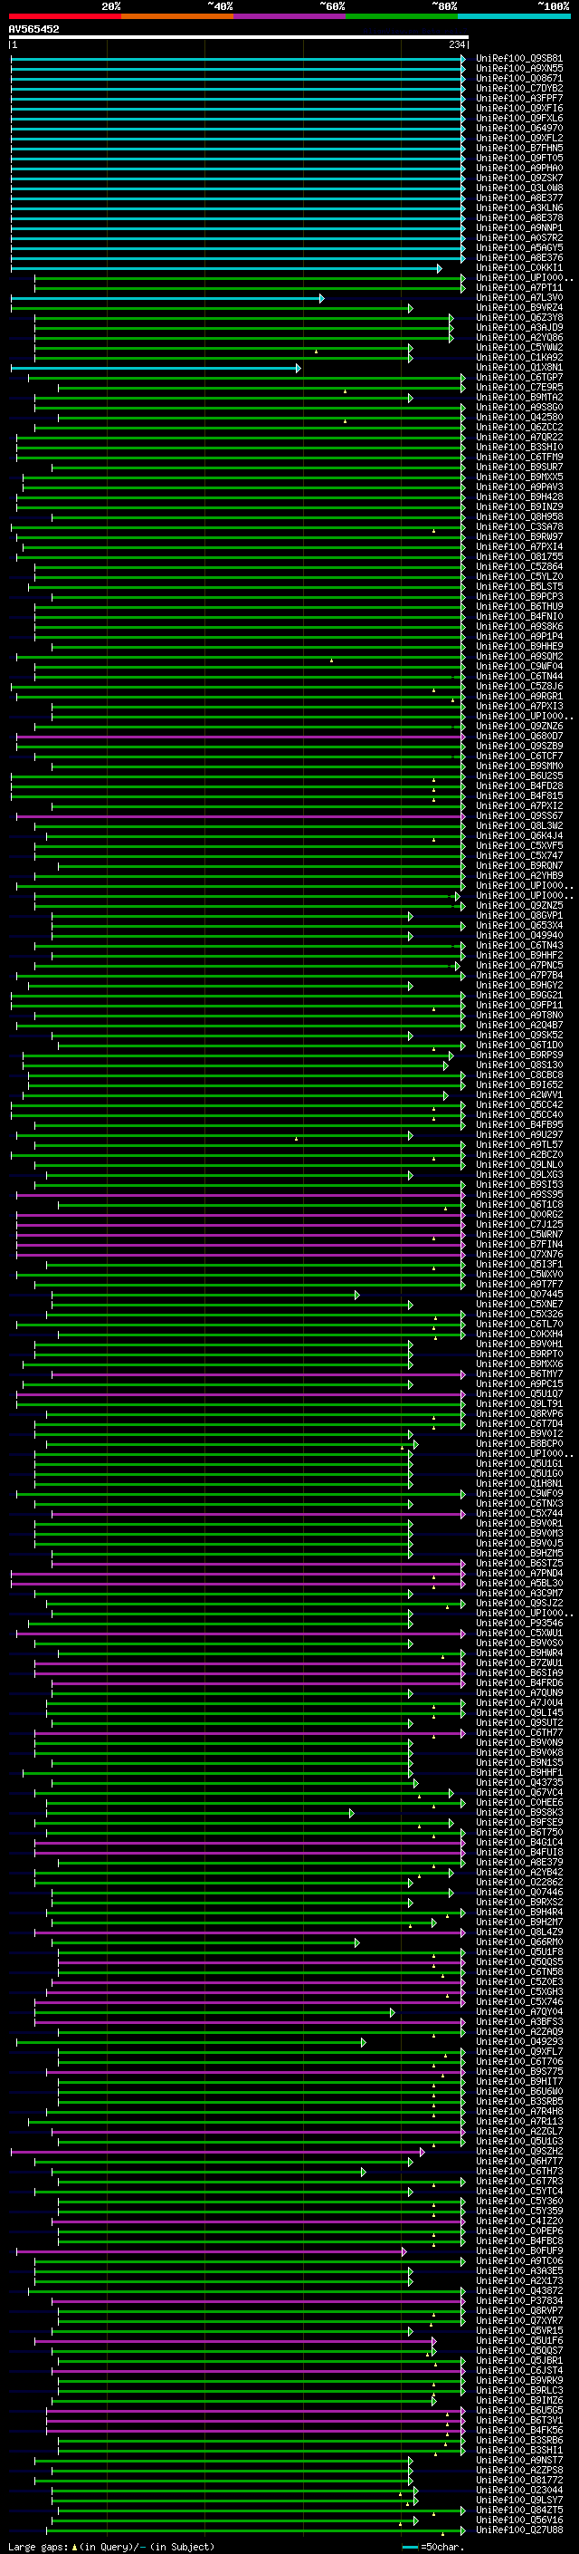Select hit label UniRef100_A9NST7
The width and height of the screenshot is (579, 2554).
519,2461
